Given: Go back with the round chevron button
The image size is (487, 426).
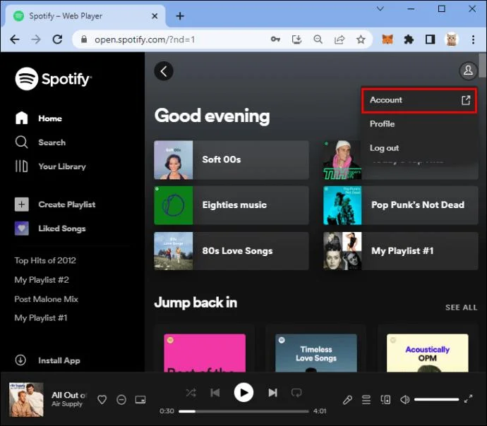Looking at the screenshot, I should pos(164,71).
